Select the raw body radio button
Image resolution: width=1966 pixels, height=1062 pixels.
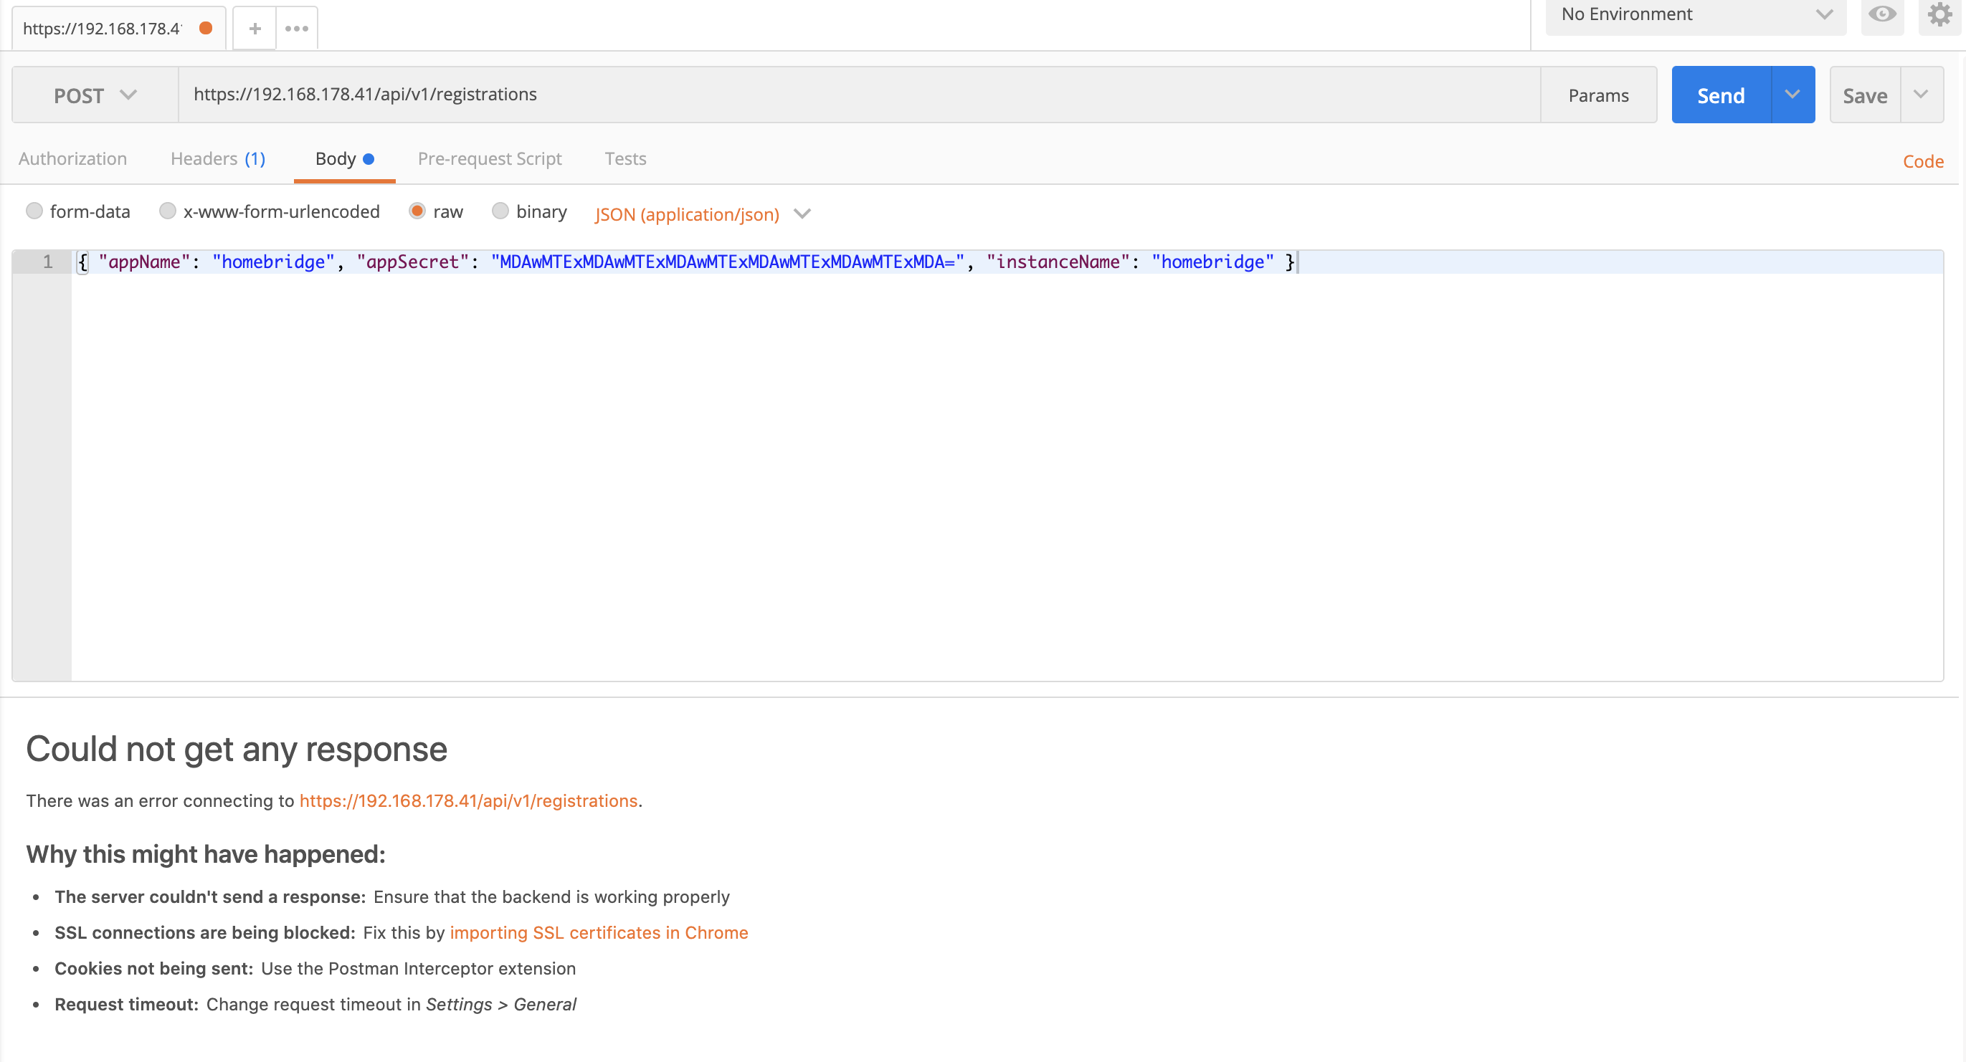417,211
